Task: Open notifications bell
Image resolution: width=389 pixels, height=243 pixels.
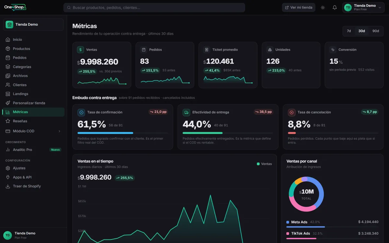Action: point(335,7)
